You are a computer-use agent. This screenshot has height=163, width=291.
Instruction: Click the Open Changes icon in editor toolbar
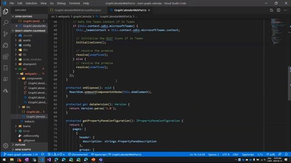tap(271, 10)
